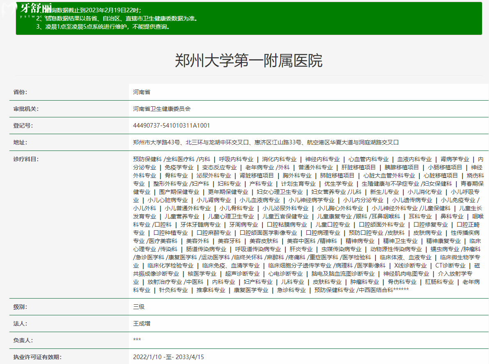This screenshot has height=364, width=489.
Task: Click 肝炎专业 in the department list
Action: tap(301, 249)
